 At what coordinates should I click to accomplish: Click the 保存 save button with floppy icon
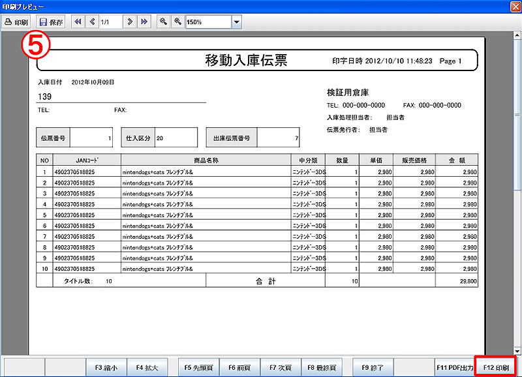pyautogui.click(x=51, y=22)
